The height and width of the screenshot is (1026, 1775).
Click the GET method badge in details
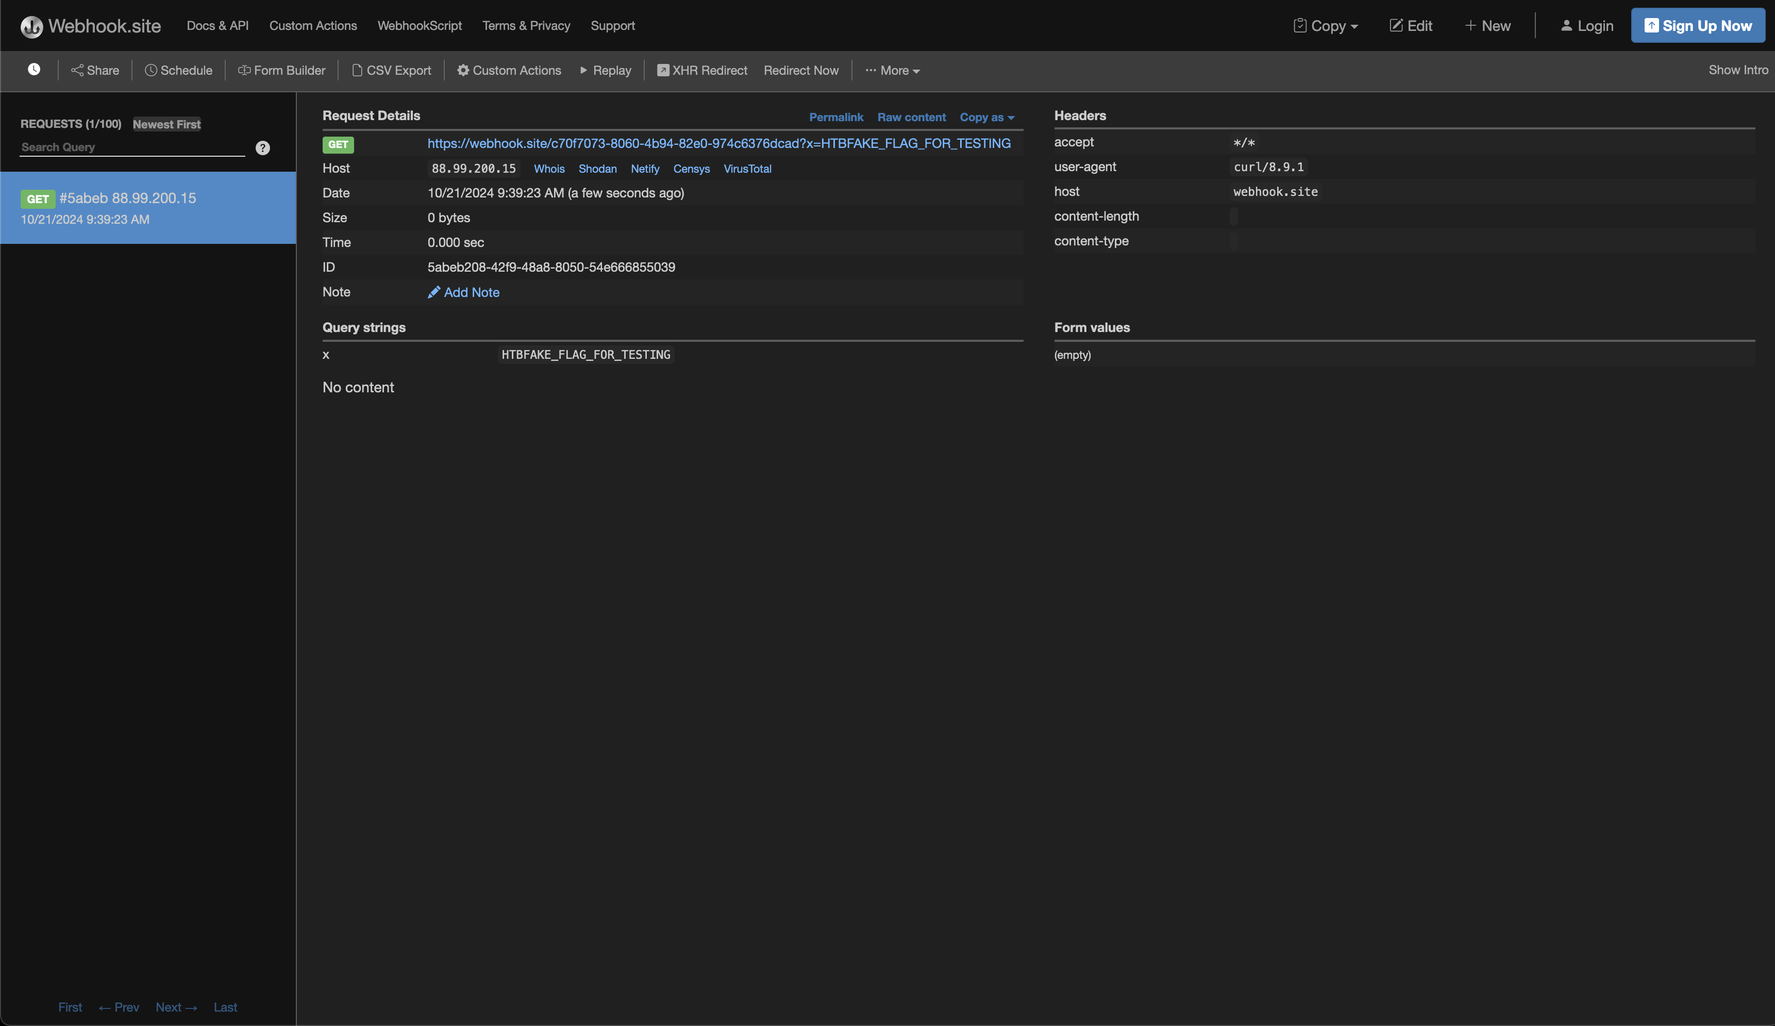[338, 144]
